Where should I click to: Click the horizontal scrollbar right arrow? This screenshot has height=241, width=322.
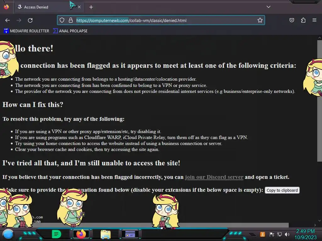point(315,225)
